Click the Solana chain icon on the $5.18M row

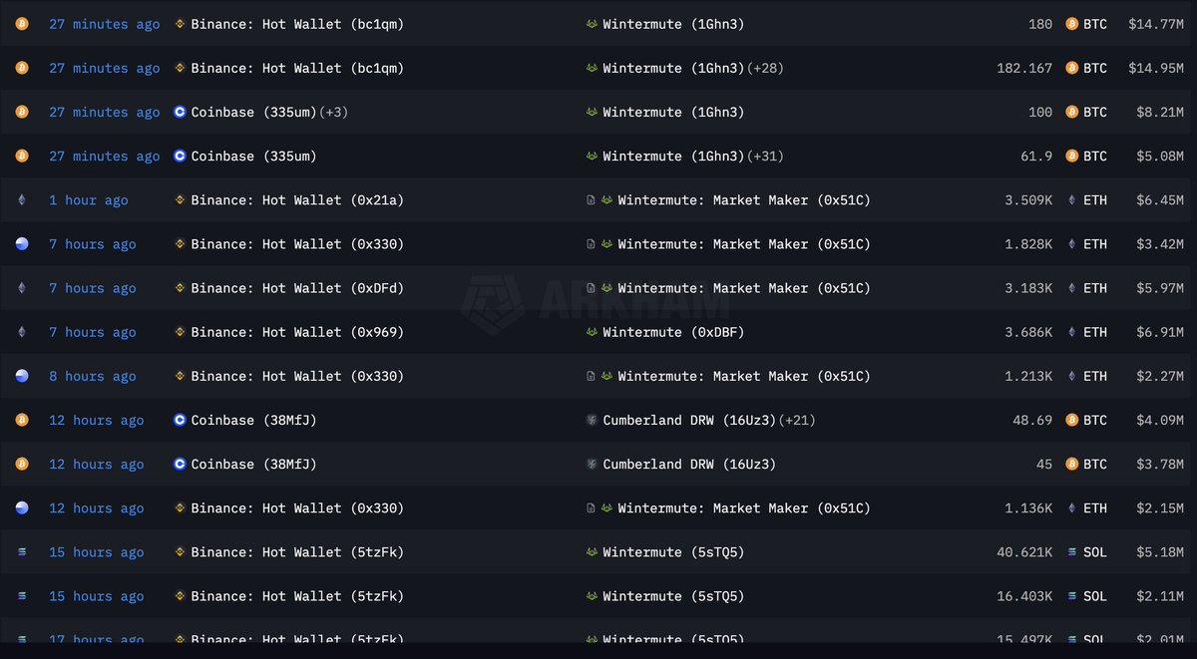[x=22, y=552]
